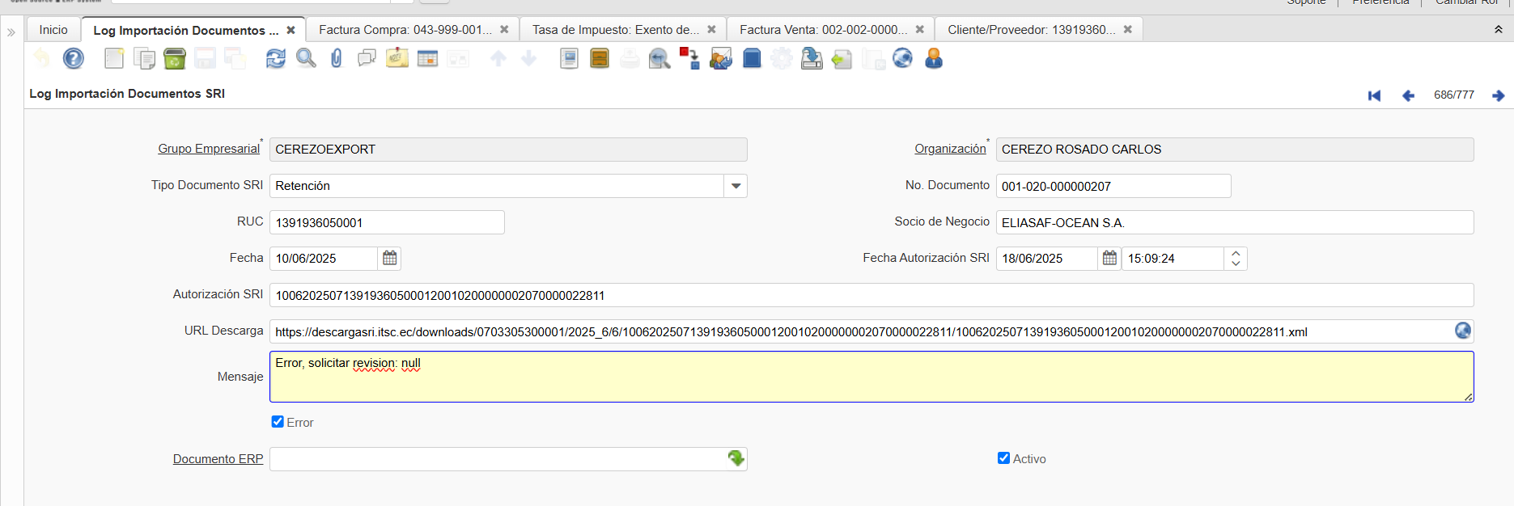Open the Chat speech bubbles icon
Viewport: 1514px width, 506px height.
[x=367, y=58]
